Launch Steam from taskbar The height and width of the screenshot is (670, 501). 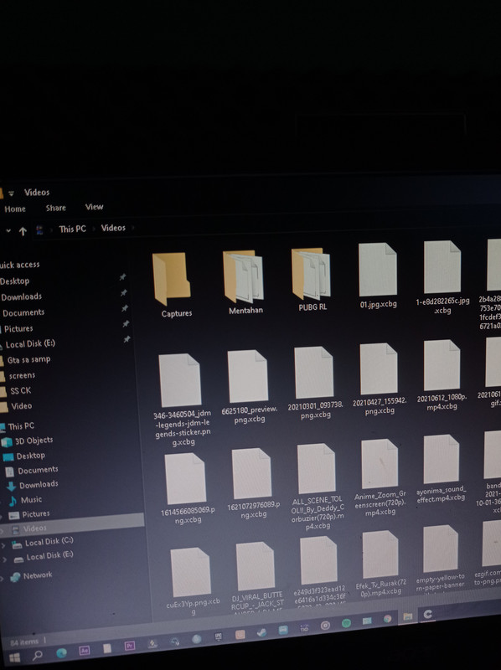[x=261, y=633]
